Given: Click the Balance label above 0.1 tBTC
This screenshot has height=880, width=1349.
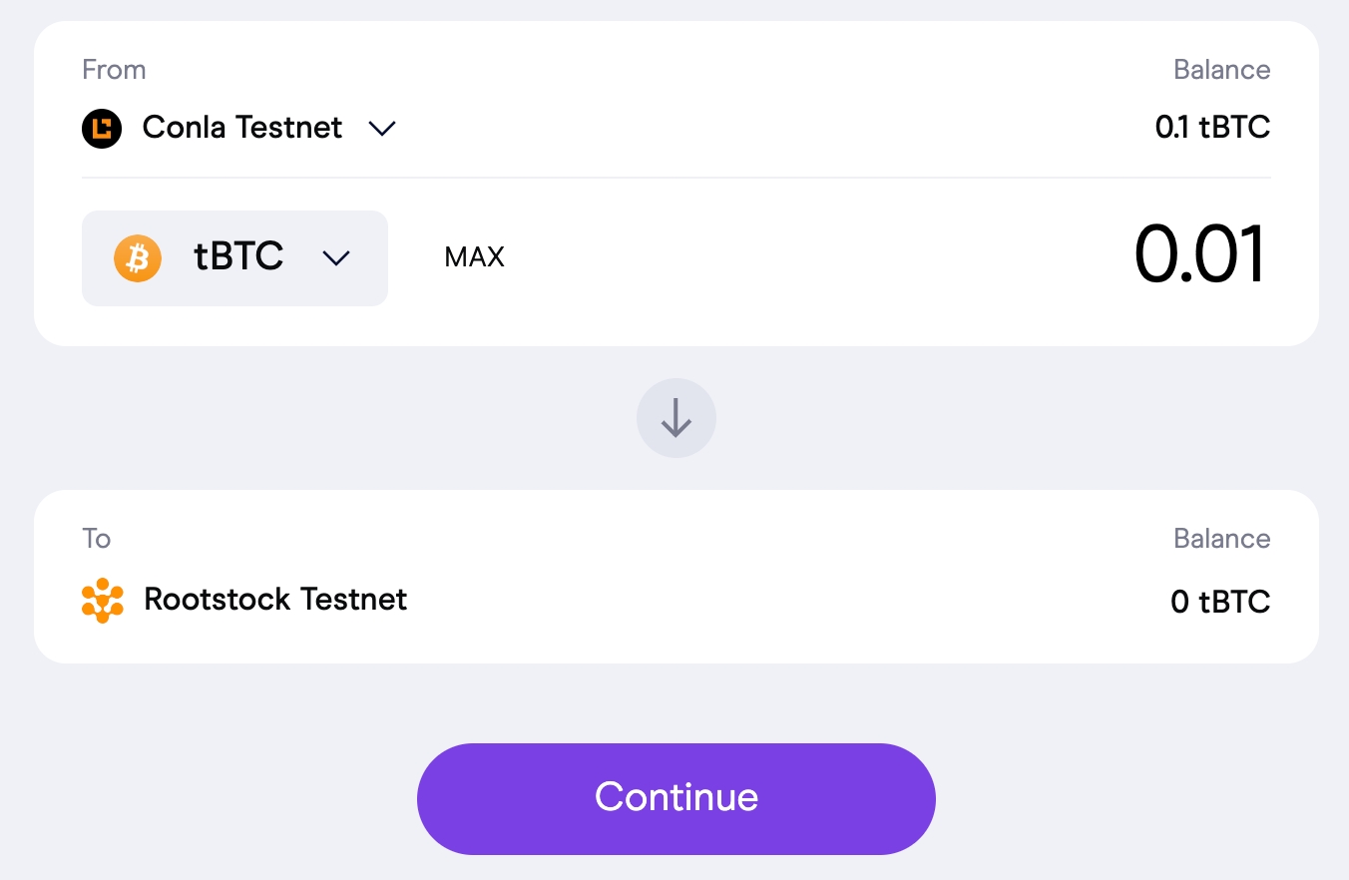Looking at the screenshot, I should 1221,70.
